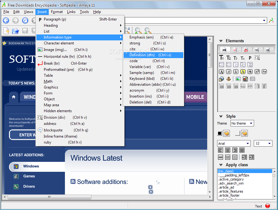Open the Tools menu

[x=84, y=12]
